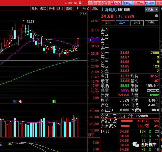The image size is (162, 152).
Task: Click the 融卖五 button
Action: click(x=127, y=3)
